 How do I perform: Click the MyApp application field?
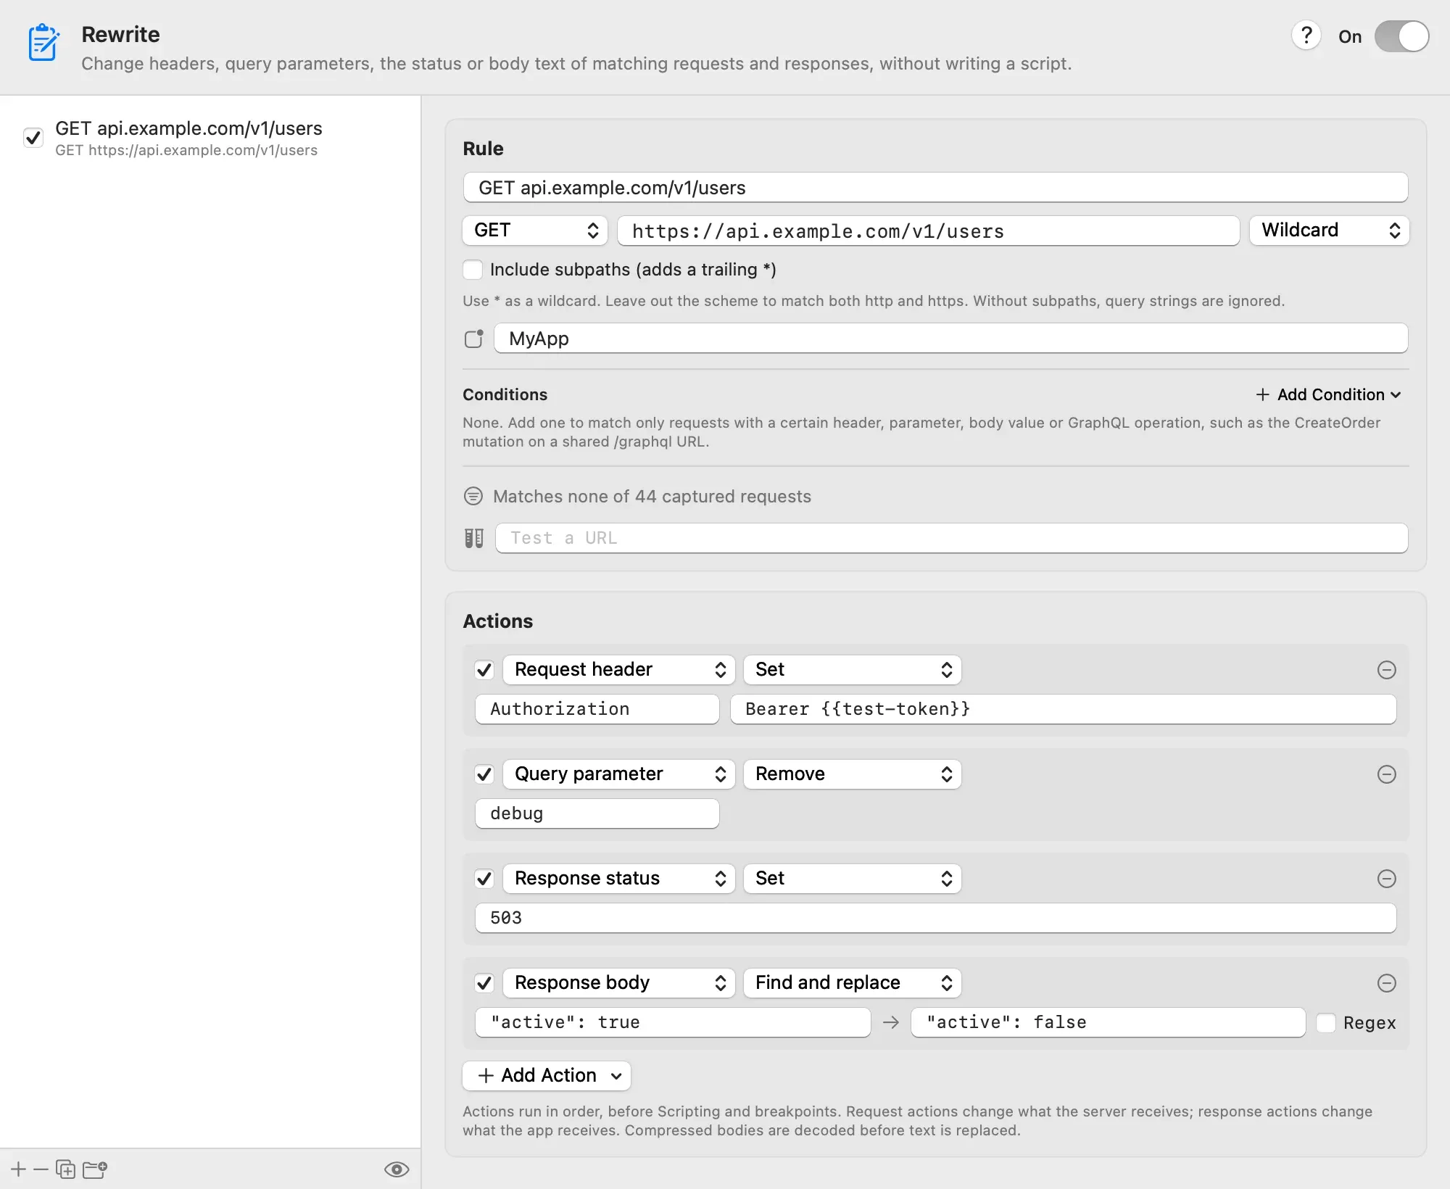(x=950, y=339)
